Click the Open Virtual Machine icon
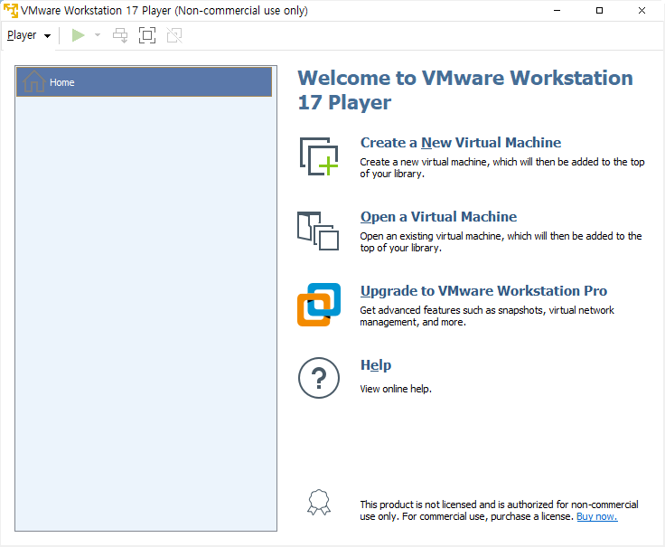The image size is (665, 547). (x=318, y=231)
